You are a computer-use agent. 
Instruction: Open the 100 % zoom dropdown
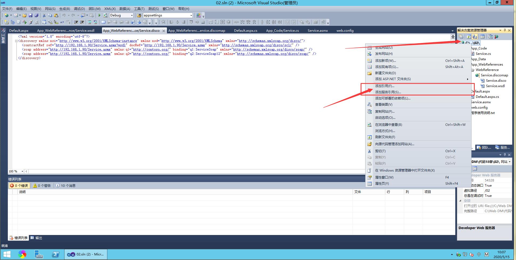coord(22,171)
